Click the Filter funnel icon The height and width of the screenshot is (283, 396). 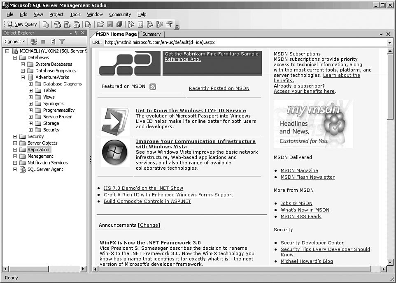[62, 41]
